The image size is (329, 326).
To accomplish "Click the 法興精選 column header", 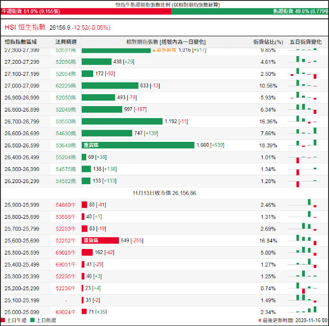I will (x=66, y=42).
